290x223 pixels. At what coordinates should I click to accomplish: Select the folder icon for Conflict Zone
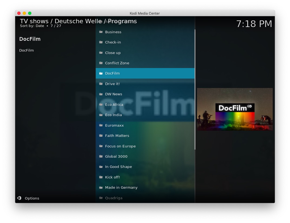click(x=101, y=63)
